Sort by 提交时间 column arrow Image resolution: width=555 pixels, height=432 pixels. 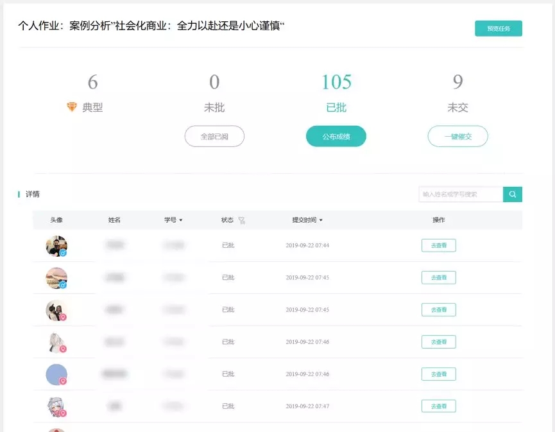click(321, 220)
